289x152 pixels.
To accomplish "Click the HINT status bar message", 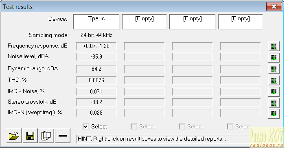I will pyautogui.click(x=151, y=139).
